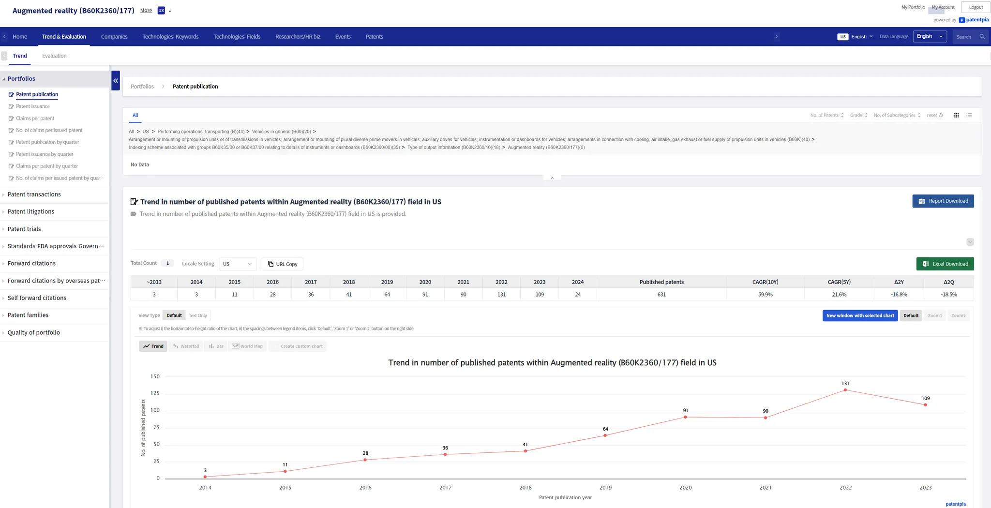Switch chart size to Zoom1
This screenshot has height=508, width=991.
[934, 315]
